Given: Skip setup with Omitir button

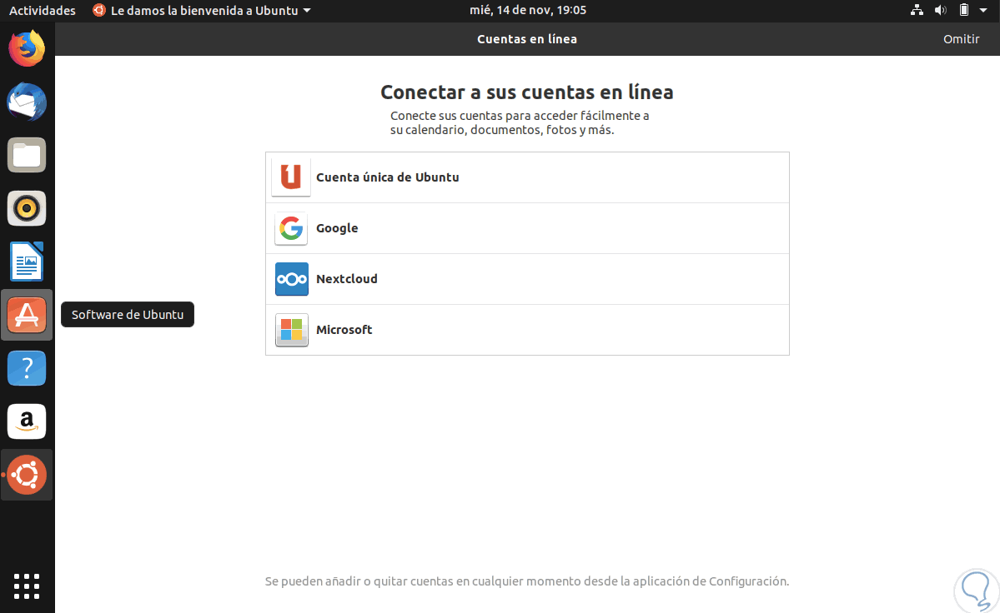Looking at the screenshot, I should (x=961, y=39).
